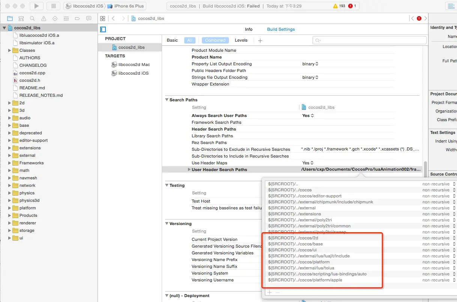Choose the libcocos2d iOS scheme
Image resolution: width=457 pixels, height=302 pixels.
(84, 6)
